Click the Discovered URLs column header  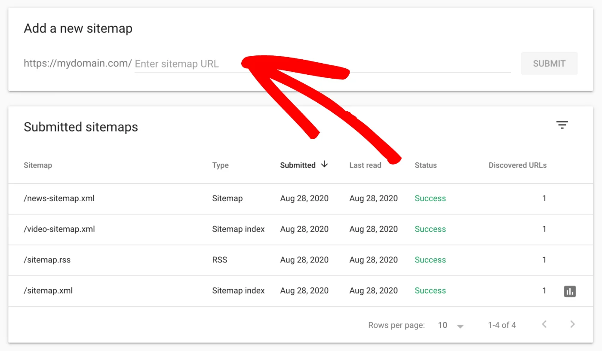(517, 165)
